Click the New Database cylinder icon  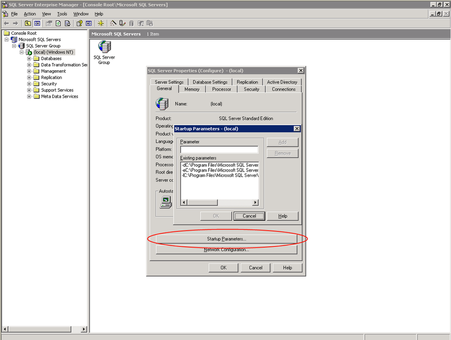click(131, 23)
